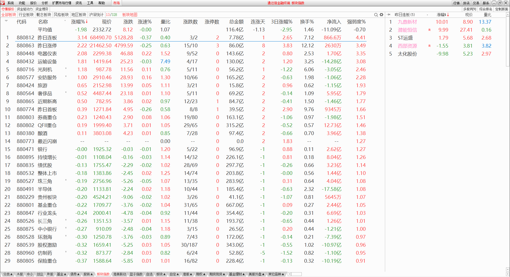Select the 概念板块 tab
The width and height of the screenshot is (510, 277).
[44, 15]
